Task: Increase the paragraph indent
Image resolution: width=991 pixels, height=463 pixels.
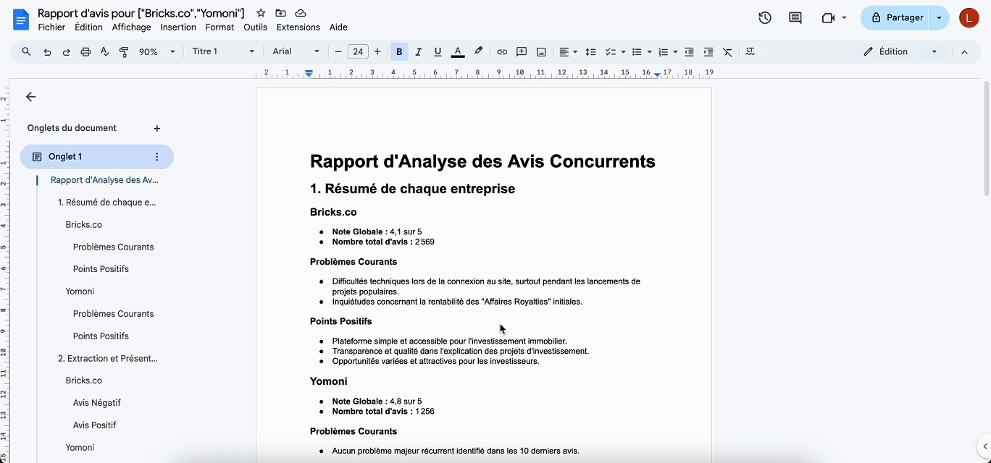Action: (708, 51)
